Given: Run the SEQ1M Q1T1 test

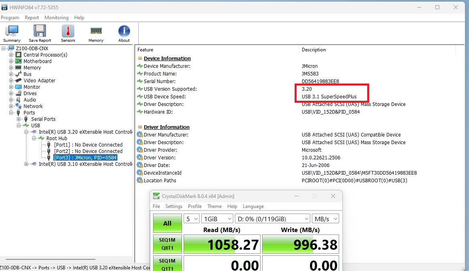Looking at the screenshot, I should 168,263.
